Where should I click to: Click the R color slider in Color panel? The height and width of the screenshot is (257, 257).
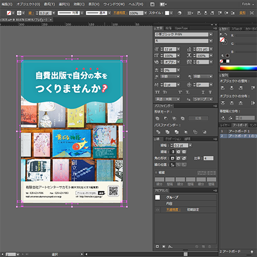(x=246, y=35)
